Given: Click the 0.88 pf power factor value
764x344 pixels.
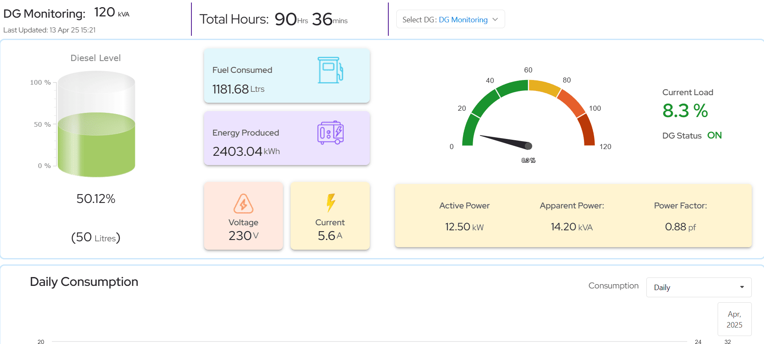Looking at the screenshot, I should [681, 227].
